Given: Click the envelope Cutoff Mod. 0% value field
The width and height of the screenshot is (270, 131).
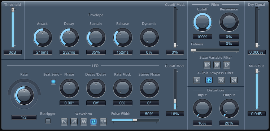Looking at the screenshot, I should 175,52.
